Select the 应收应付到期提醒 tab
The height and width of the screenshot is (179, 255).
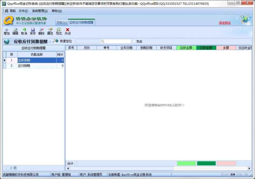pyautogui.click(x=82, y=22)
